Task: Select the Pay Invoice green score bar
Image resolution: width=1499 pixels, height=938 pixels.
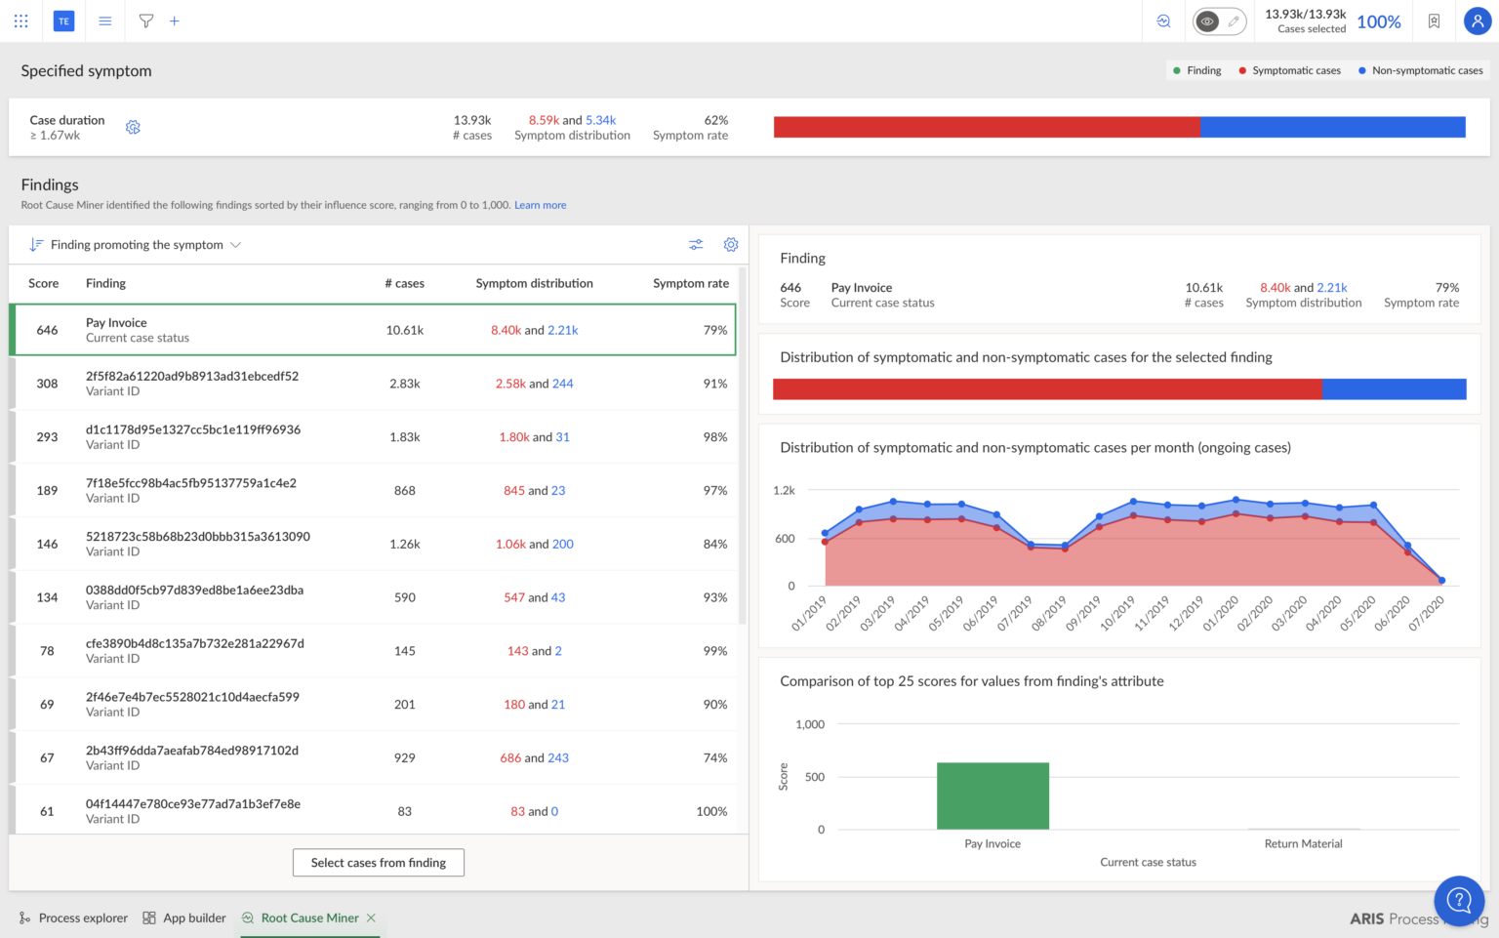Action: pyautogui.click(x=993, y=795)
